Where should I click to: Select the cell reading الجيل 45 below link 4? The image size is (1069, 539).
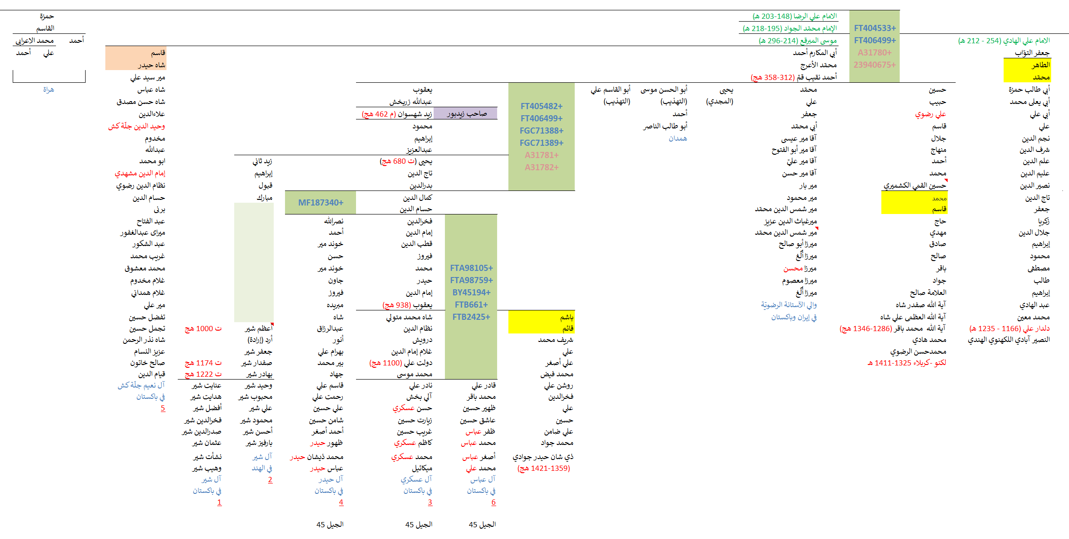point(330,524)
